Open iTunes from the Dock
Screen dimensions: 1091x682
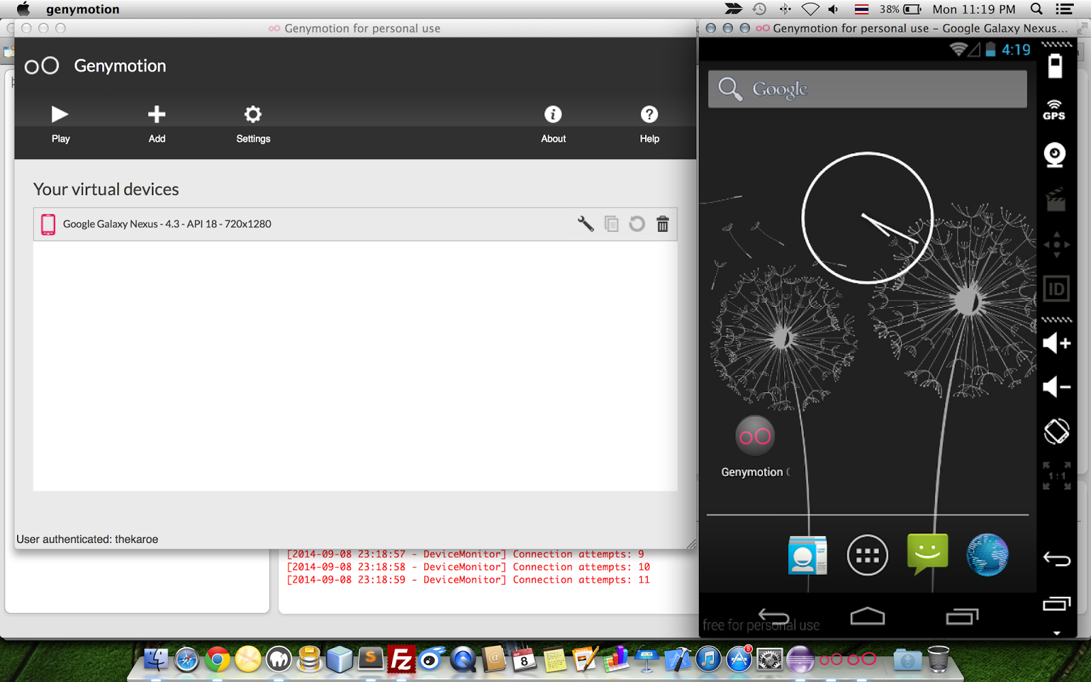click(x=708, y=659)
